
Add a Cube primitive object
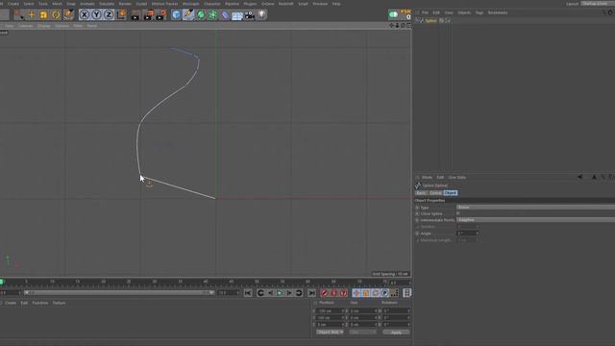click(x=177, y=15)
